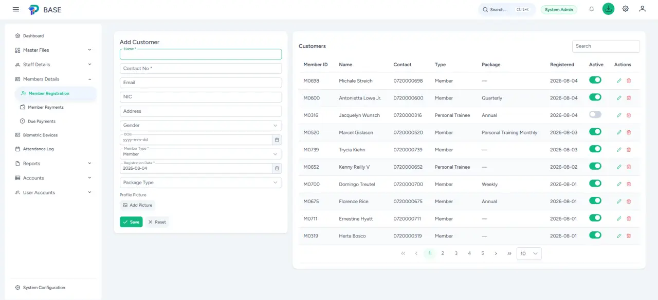Open the notifications bell icon
The height and width of the screenshot is (300, 658).
coord(592,9)
